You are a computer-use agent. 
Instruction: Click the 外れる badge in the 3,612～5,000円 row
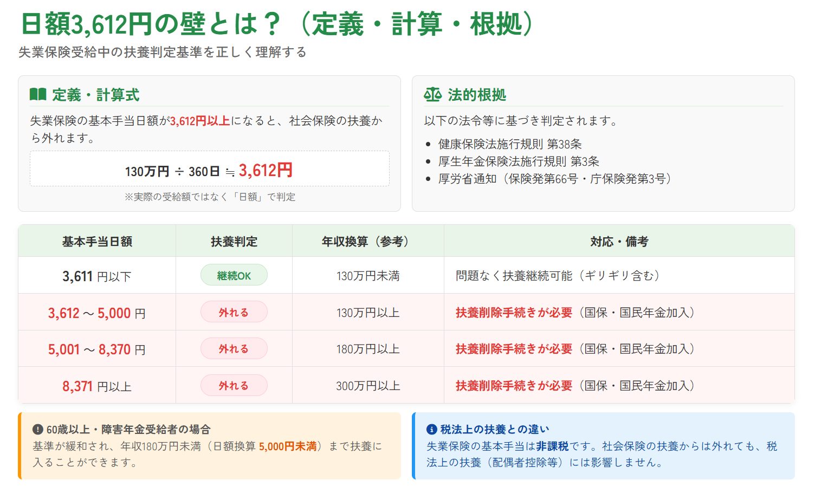click(x=234, y=312)
